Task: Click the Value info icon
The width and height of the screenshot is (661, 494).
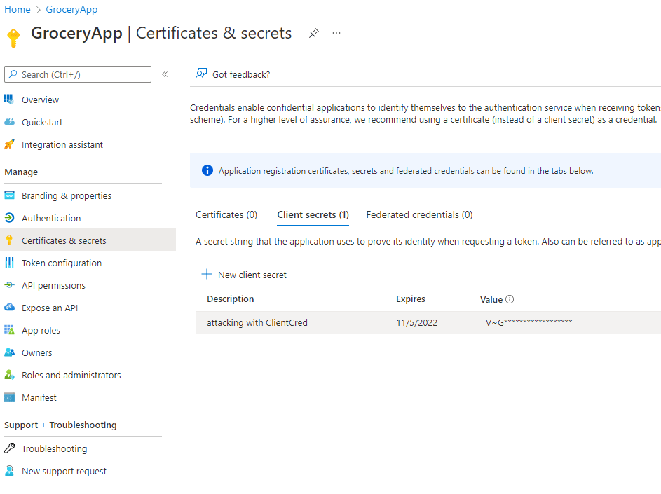Action: (510, 299)
